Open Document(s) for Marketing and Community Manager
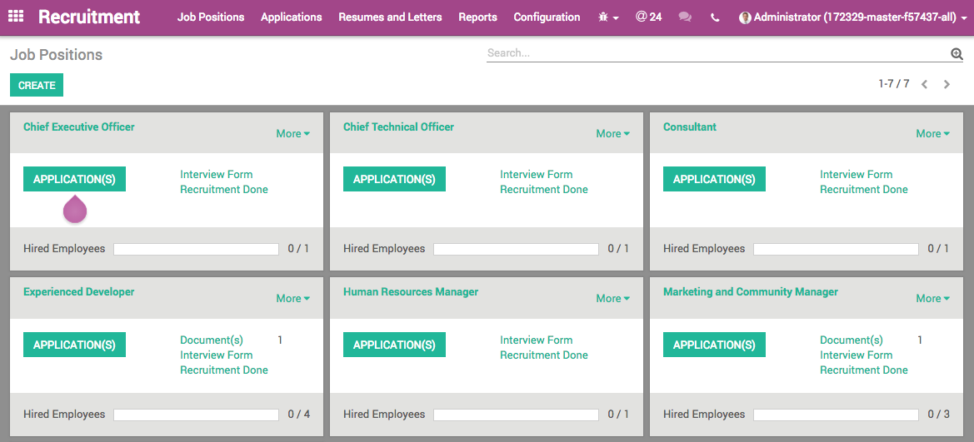Screen dimensions: 974x442 [851, 340]
